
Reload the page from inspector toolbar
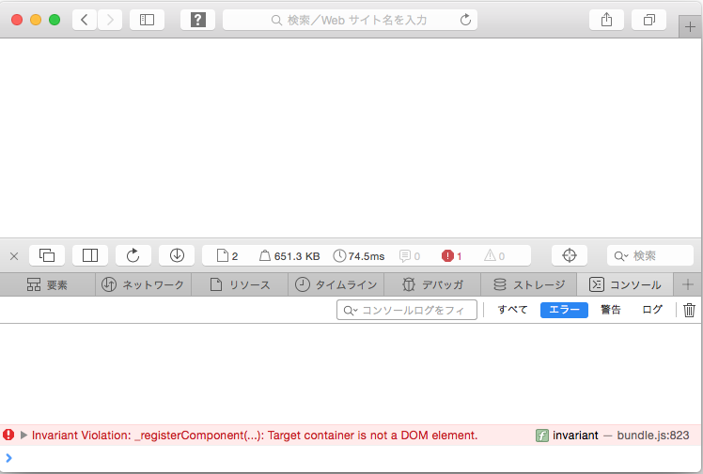point(133,255)
